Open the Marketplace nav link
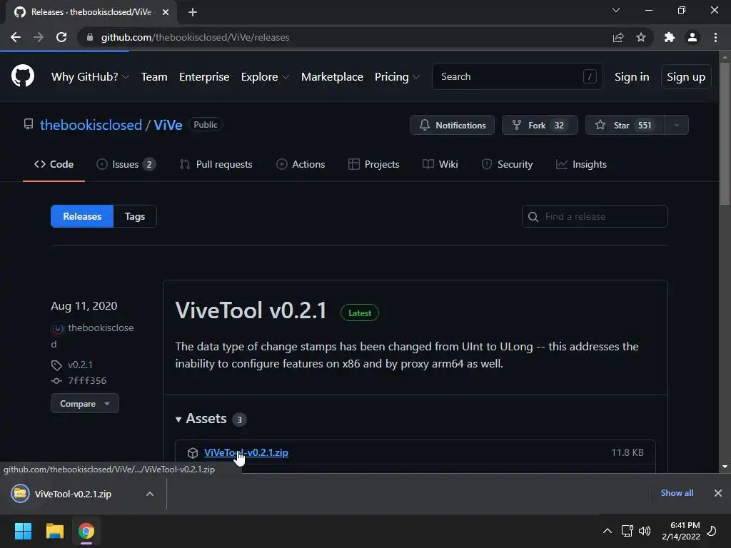This screenshot has height=548, width=731. (332, 77)
